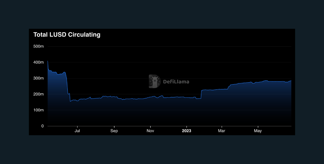Click the initial peak at the chart's left edge

(x=48, y=61)
